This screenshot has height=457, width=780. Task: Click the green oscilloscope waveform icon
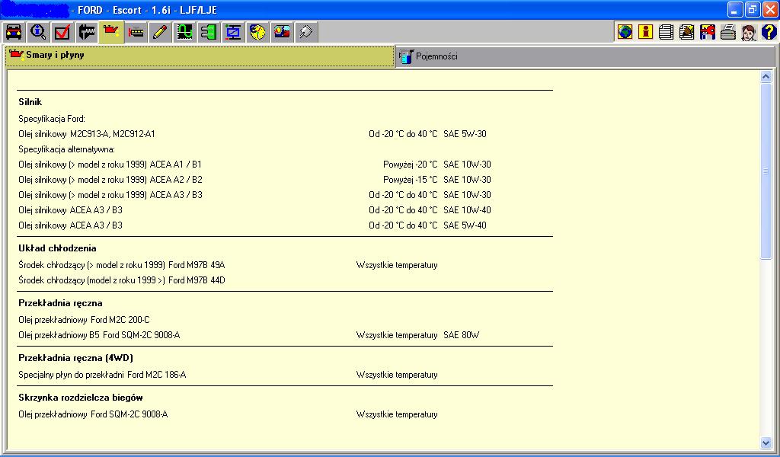(x=184, y=32)
